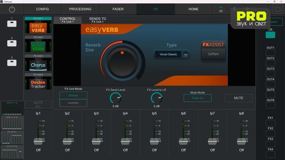Set FX Unit Mode to Inserted
The height and width of the screenshot is (160, 285).
73,103
